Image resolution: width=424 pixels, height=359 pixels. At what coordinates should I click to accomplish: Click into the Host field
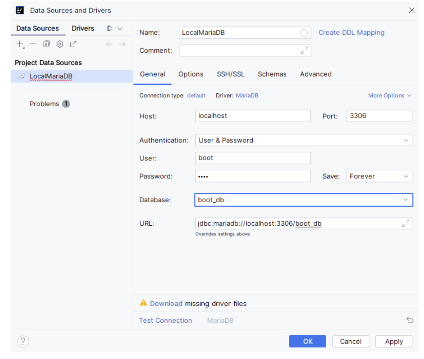click(253, 116)
